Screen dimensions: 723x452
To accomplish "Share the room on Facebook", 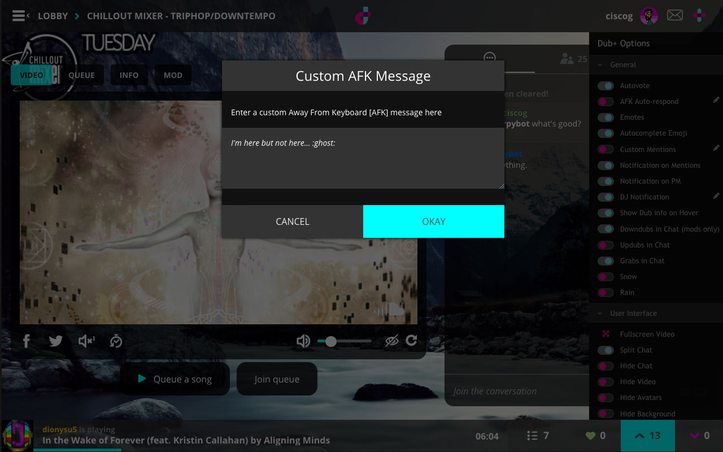I will [x=26, y=341].
